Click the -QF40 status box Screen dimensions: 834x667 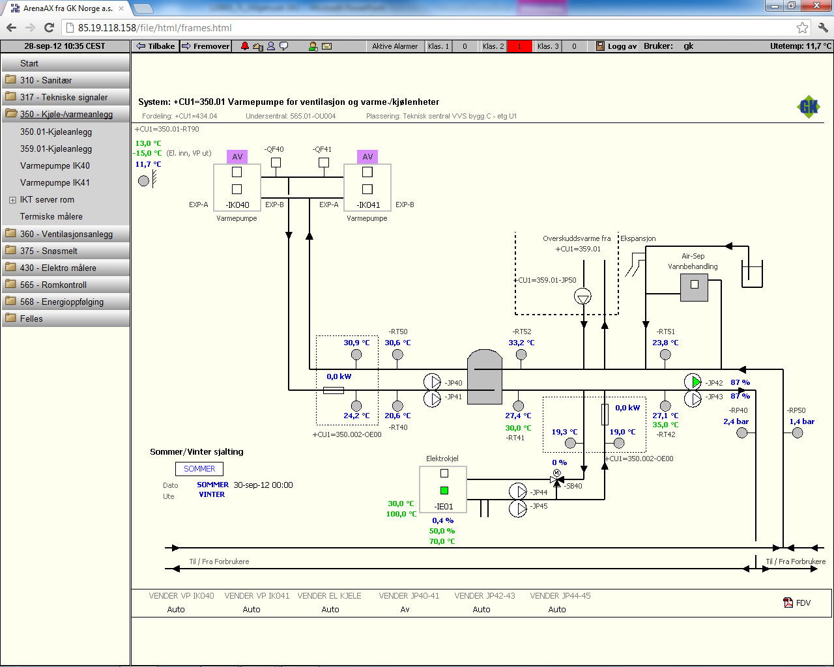click(276, 163)
